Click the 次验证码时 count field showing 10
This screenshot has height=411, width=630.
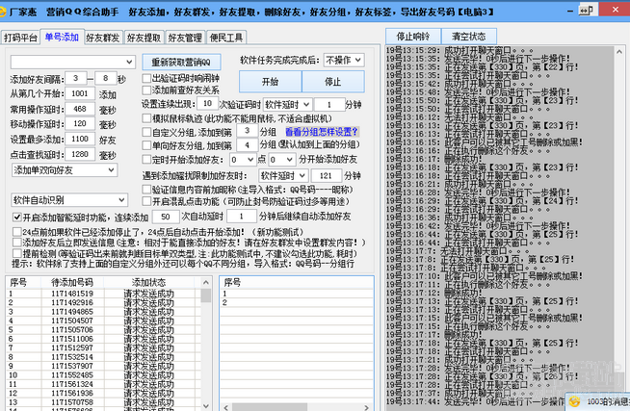pyautogui.click(x=207, y=104)
